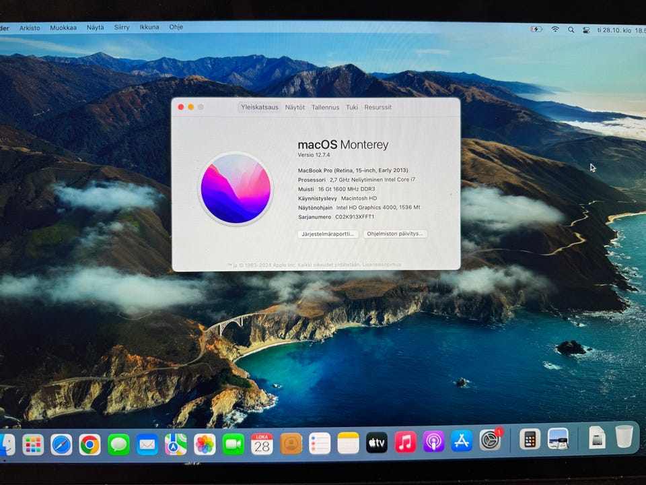Viewport: 646px width, 485px height.
Task: Click the 'Intel HD Graphics 4000' line
Action: click(359, 207)
